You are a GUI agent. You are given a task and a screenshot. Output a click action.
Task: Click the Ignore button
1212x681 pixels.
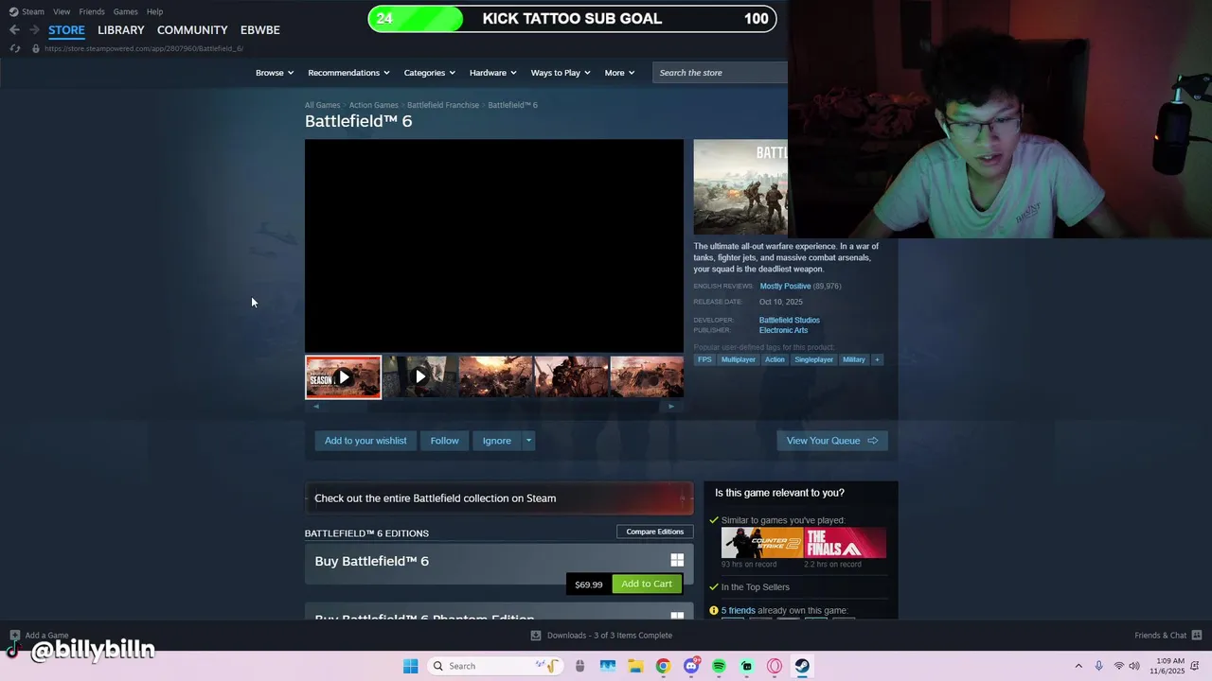coord(496,441)
